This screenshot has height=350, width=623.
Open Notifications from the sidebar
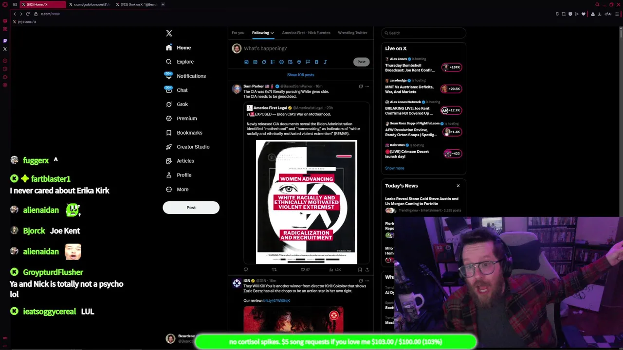pyautogui.click(x=185, y=76)
